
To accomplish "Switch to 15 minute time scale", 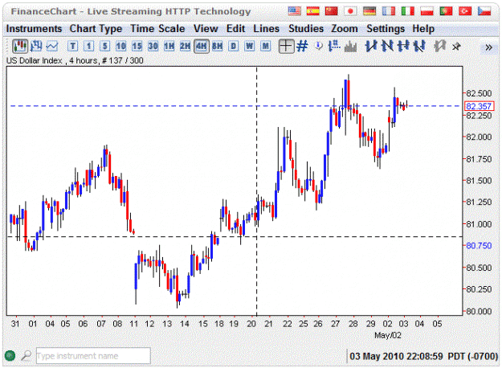I will [137, 47].
